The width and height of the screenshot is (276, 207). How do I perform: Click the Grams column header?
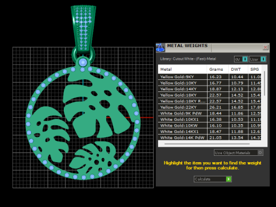[218, 69]
